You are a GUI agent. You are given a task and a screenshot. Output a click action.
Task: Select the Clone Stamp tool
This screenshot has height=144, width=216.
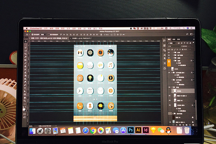[25, 66]
